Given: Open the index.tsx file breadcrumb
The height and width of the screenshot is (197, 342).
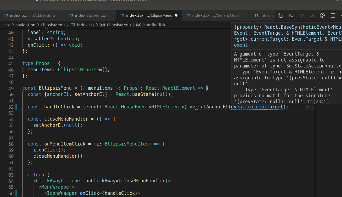Looking at the screenshot, I should 86,25.
